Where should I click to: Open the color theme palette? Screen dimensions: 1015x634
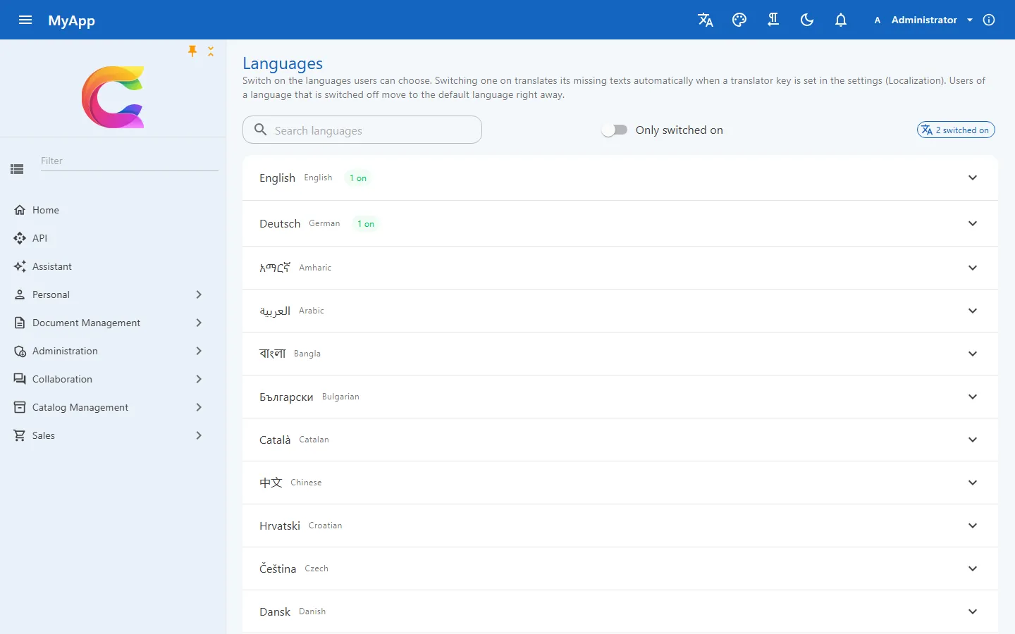point(739,20)
